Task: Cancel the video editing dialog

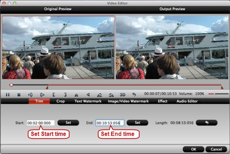Action: pyautogui.click(x=216, y=149)
